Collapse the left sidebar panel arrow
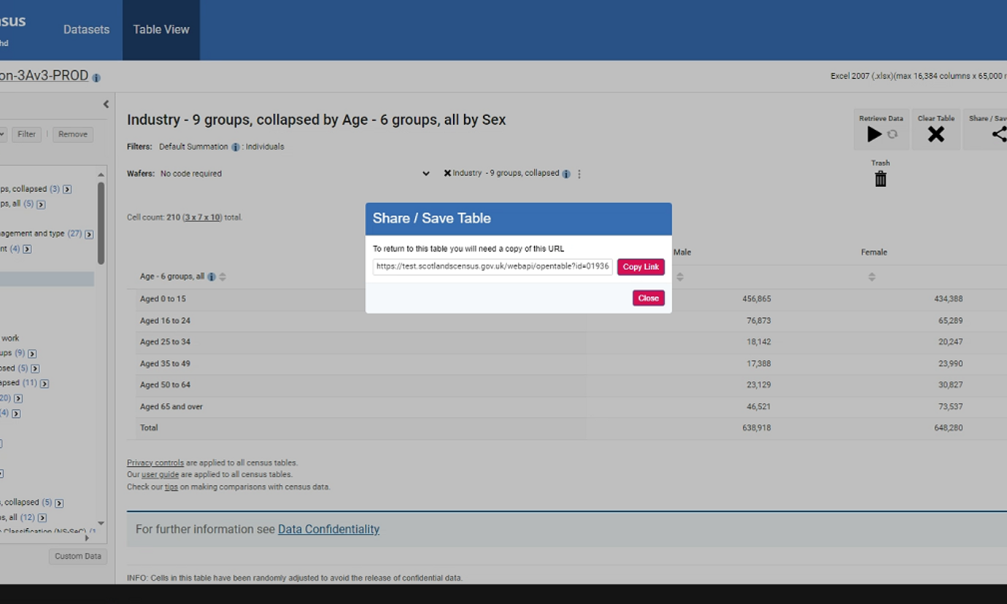1007x604 pixels. (x=106, y=104)
